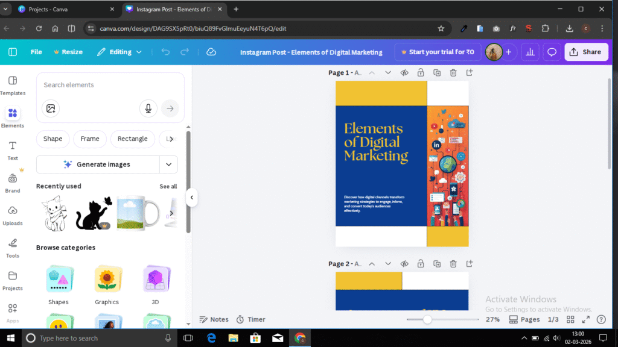Open the comments speech bubble icon
This screenshot has height=347, width=618.
(552, 52)
